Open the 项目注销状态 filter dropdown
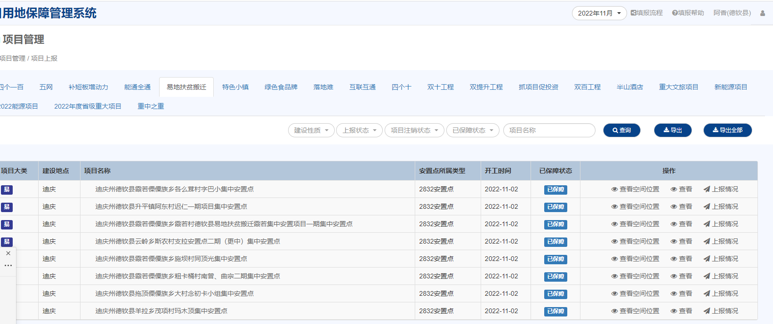 click(x=414, y=130)
